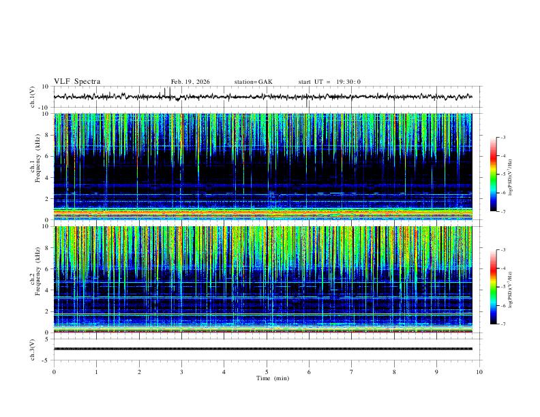Click time axis tick label '4'
Viewport: 540px width, 417px height.
point(224,372)
